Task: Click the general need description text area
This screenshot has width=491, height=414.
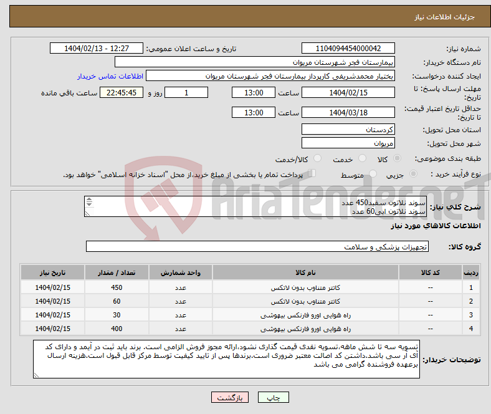Action: [x=255, y=206]
